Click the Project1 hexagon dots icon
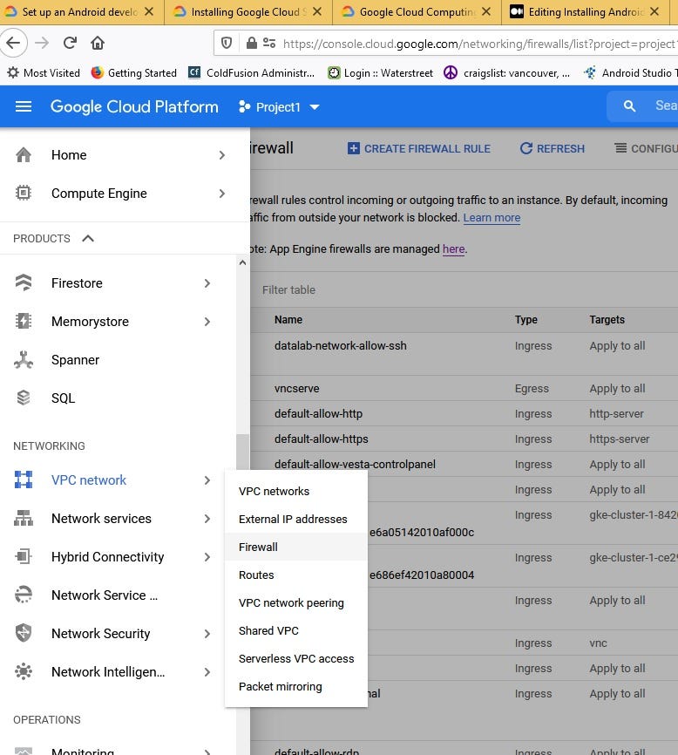 244,106
